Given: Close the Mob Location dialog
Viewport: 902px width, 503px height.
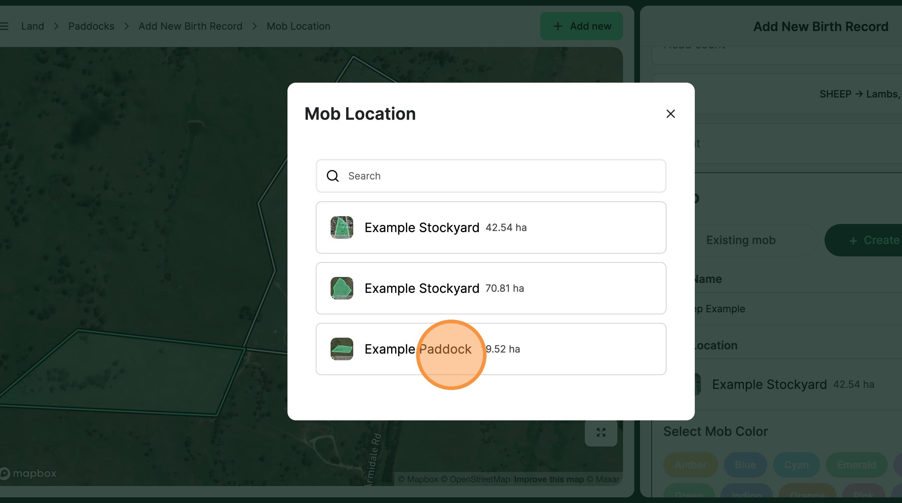Looking at the screenshot, I should click(x=670, y=114).
